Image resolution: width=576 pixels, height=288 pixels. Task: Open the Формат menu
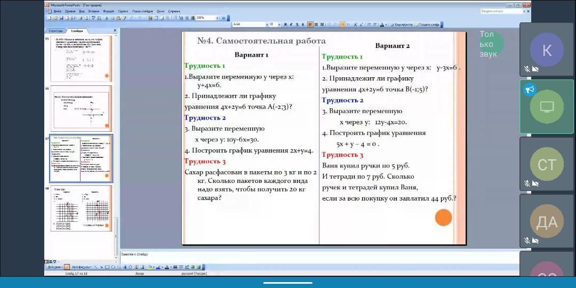[109, 11]
